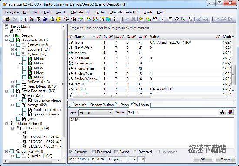Viewport: 239px width, 166px height.
Task: Switch to the Readers/Authors tab
Action: click(x=102, y=105)
